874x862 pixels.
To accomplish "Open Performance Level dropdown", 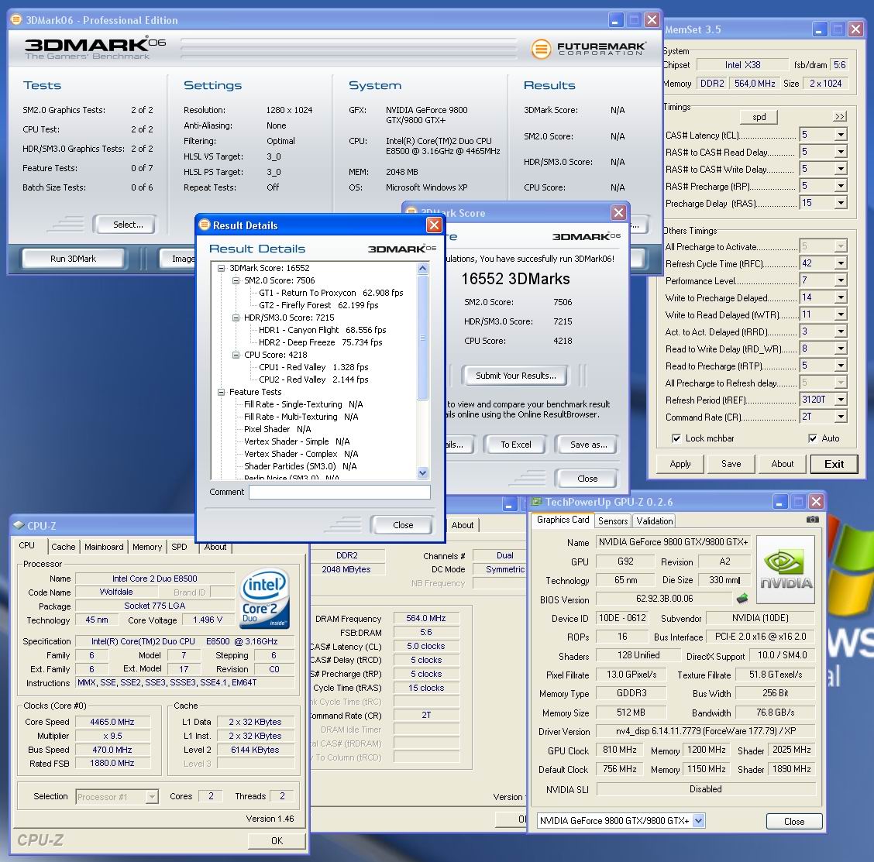I will click(x=841, y=280).
